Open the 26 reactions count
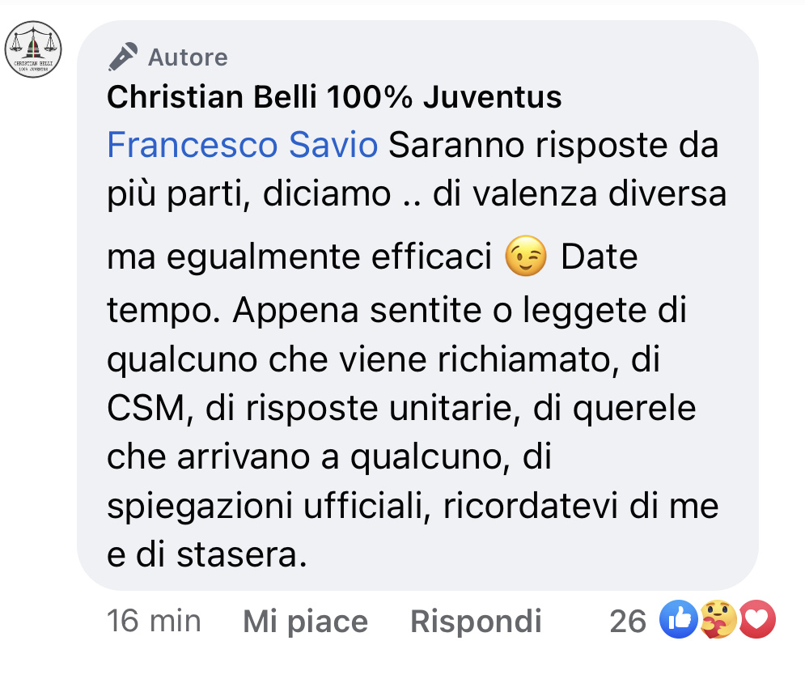Screen dimensions: 805x675 (x=627, y=622)
